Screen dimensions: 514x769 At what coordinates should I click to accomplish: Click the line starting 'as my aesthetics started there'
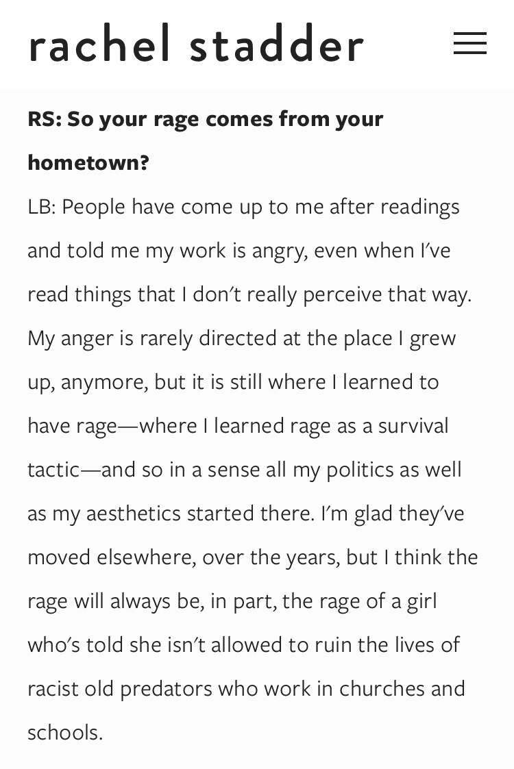(x=245, y=514)
